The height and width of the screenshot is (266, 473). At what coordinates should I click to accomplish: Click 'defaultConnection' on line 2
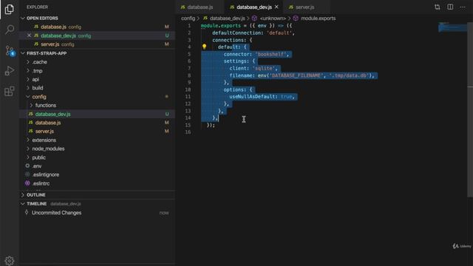coord(236,33)
